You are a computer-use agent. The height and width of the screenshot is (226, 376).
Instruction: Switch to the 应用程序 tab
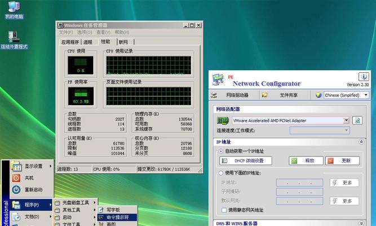point(70,42)
